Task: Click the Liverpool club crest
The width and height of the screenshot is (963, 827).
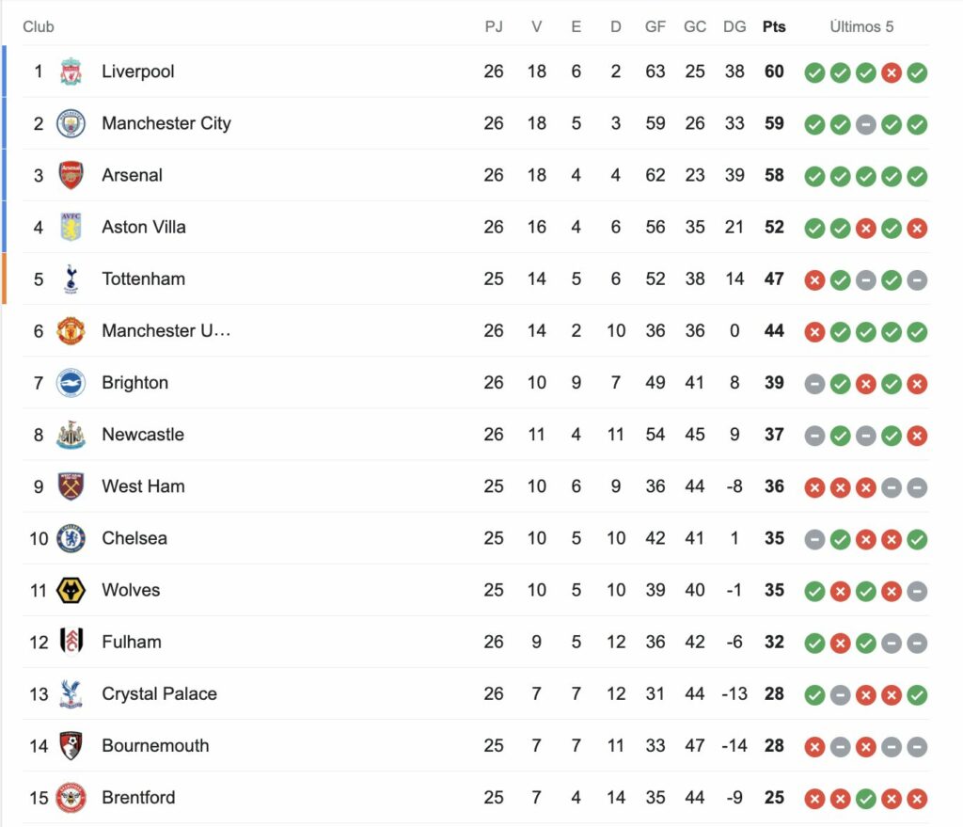Action: [x=71, y=72]
